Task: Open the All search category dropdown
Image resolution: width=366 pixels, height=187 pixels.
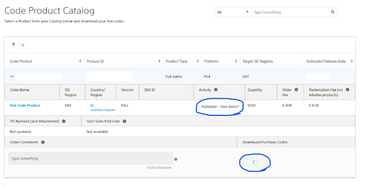Action: pos(233,12)
